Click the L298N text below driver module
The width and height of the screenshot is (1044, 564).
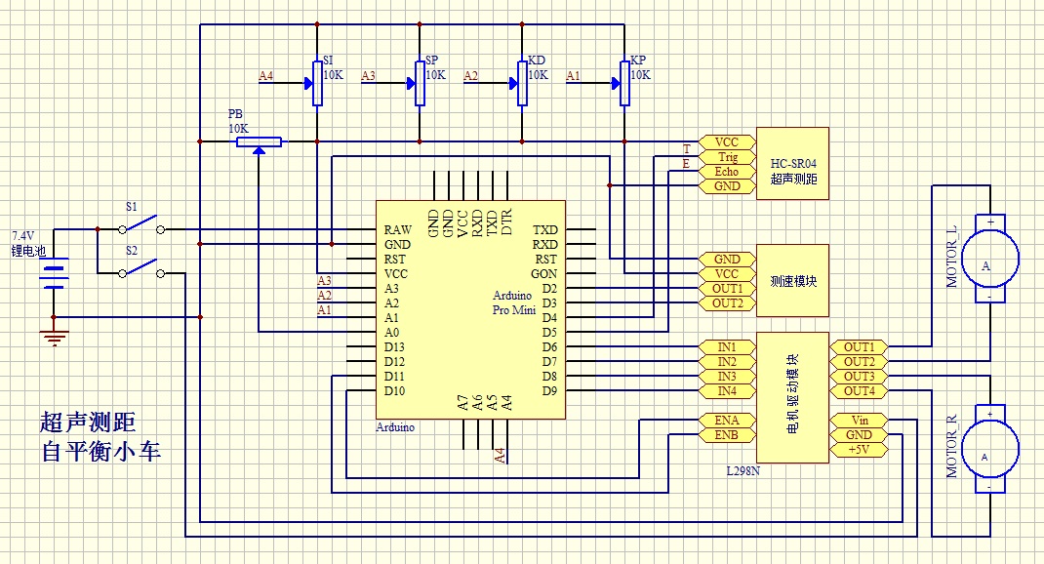click(x=743, y=470)
